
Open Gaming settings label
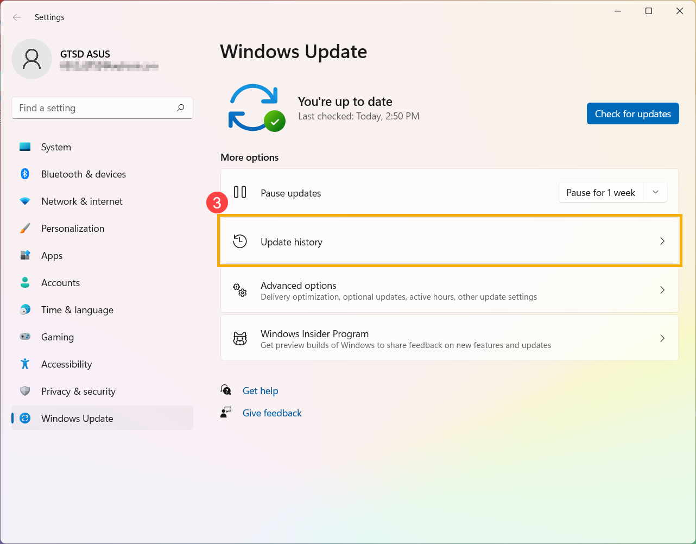click(58, 337)
